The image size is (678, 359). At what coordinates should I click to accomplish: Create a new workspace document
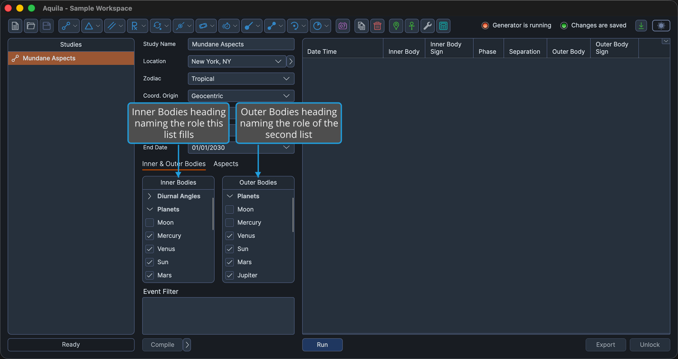coord(15,26)
